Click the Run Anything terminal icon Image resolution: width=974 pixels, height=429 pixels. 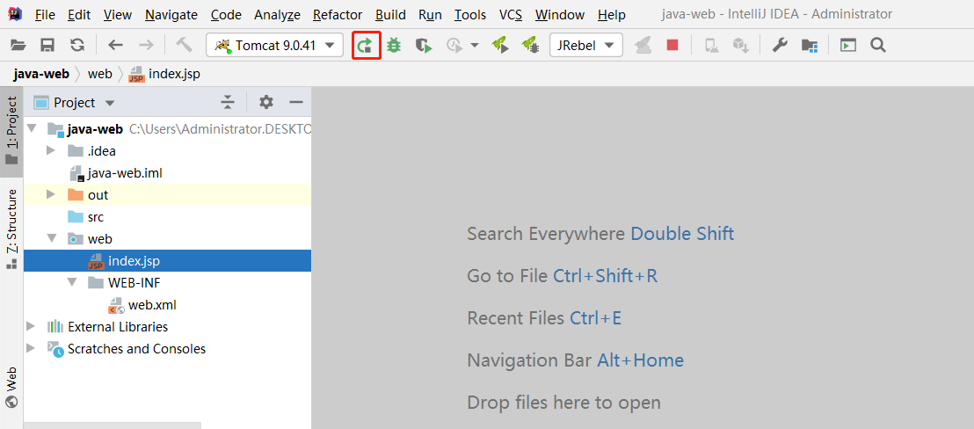point(848,45)
